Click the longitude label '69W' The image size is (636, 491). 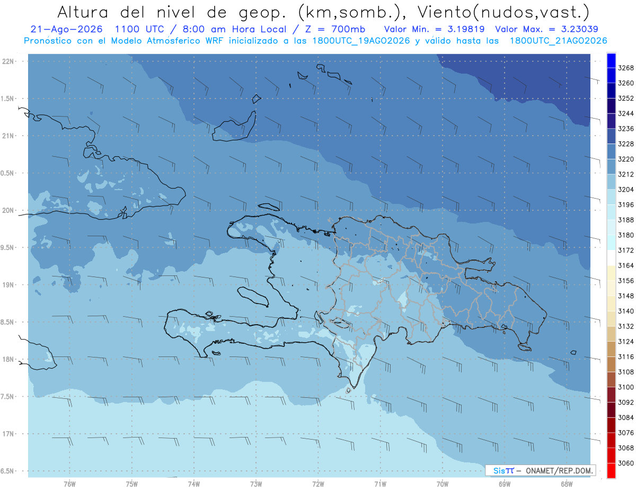click(505, 484)
